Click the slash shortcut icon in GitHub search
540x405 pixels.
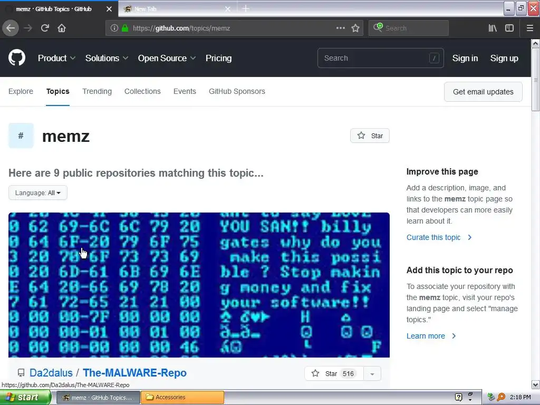[434, 58]
